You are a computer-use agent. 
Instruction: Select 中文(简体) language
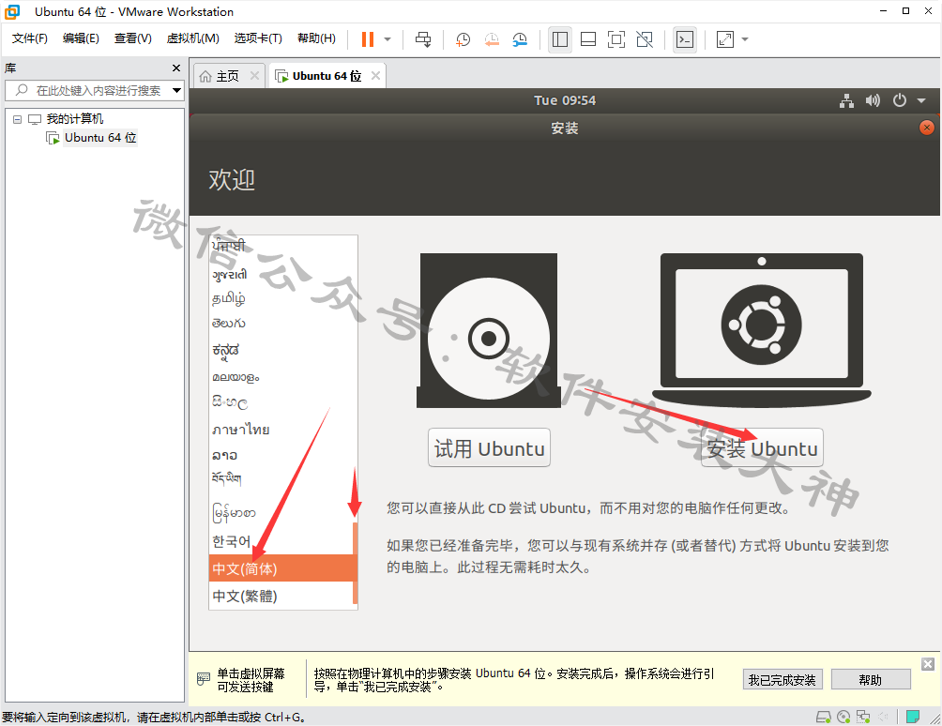click(x=281, y=568)
